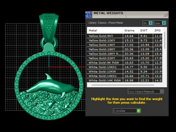Click grams value 16.63
This screenshot has height=132, width=176.
(x=129, y=63)
